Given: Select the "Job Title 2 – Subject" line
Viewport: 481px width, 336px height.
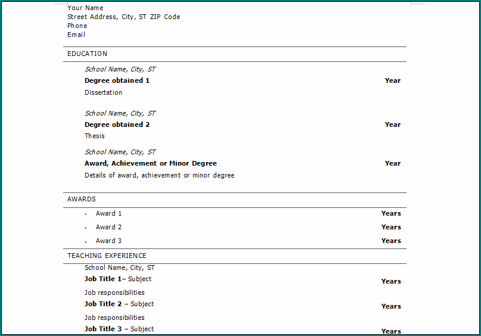Looking at the screenshot, I should [x=119, y=304].
